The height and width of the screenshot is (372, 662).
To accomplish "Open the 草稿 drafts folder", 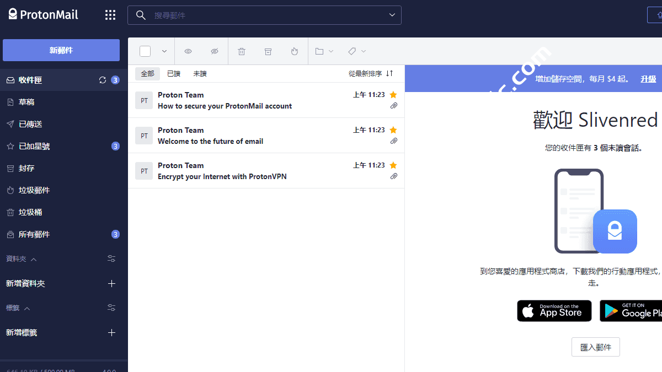I will pyautogui.click(x=26, y=102).
